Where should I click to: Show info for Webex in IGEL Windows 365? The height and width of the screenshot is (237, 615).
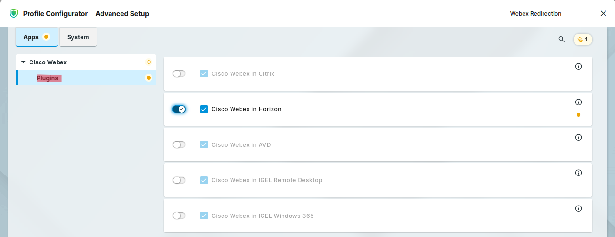pos(578,208)
